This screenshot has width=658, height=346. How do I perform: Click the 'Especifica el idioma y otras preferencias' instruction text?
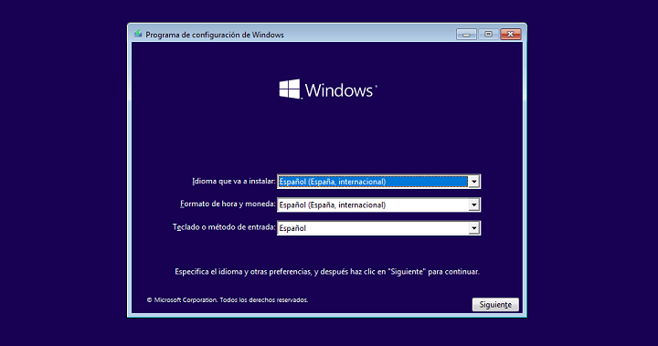pos(327,272)
